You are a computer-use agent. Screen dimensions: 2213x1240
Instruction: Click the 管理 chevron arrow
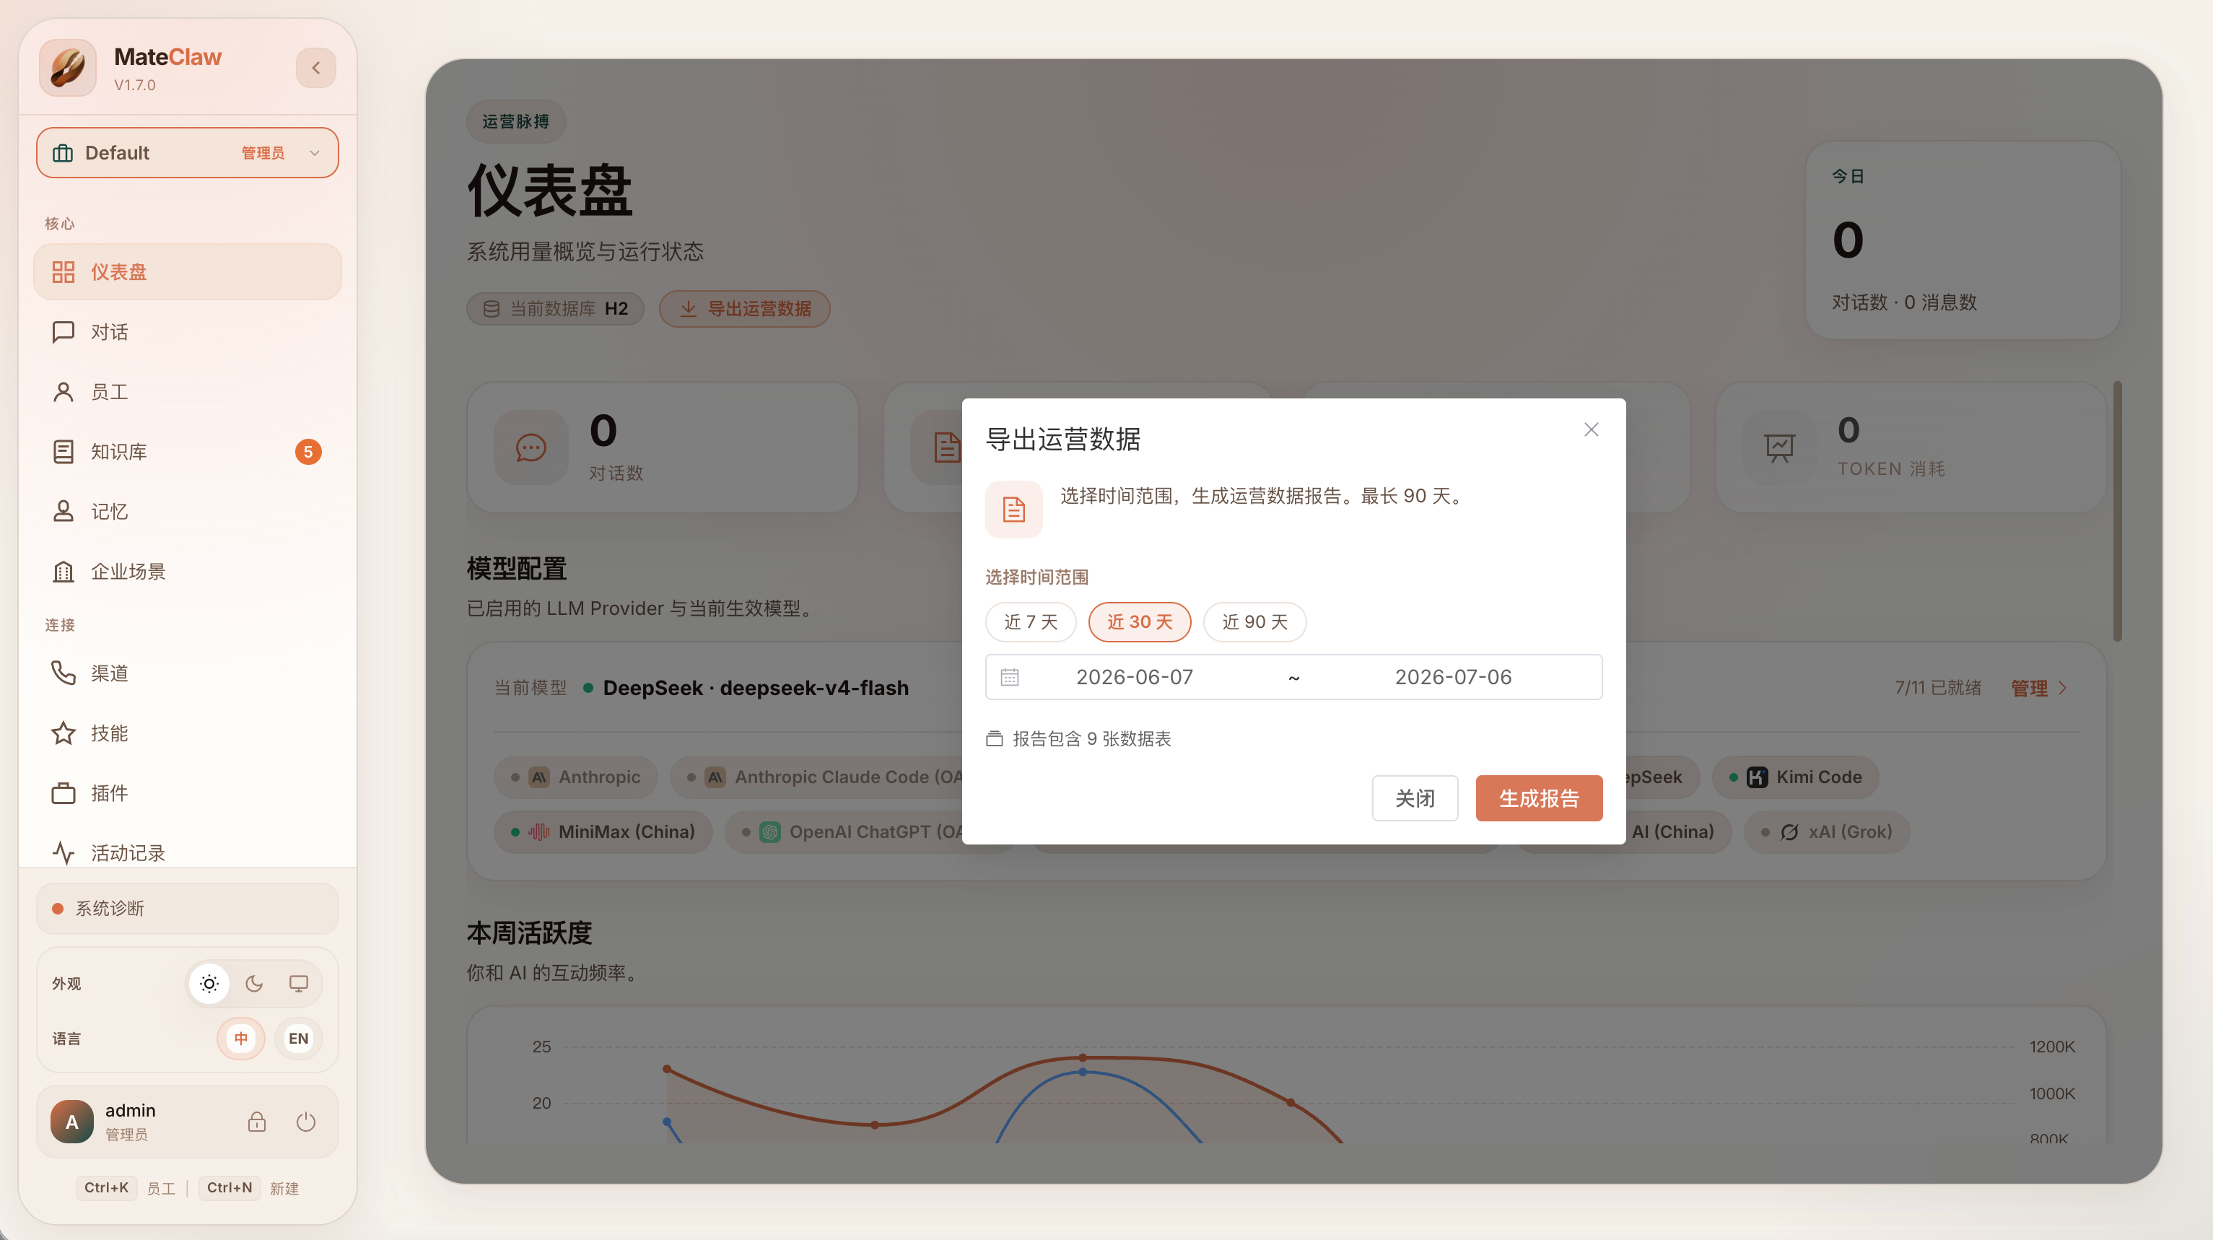click(x=2063, y=689)
